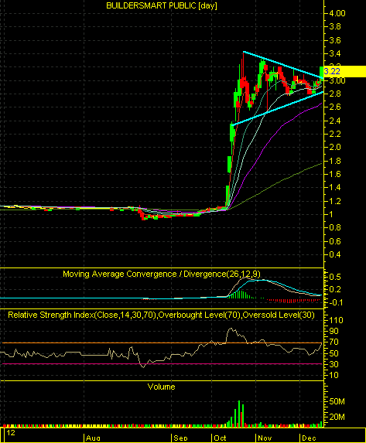This screenshot has height=443, width=366.
Task: Select the yellow 3.22 current price label
Action: (x=344, y=71)
